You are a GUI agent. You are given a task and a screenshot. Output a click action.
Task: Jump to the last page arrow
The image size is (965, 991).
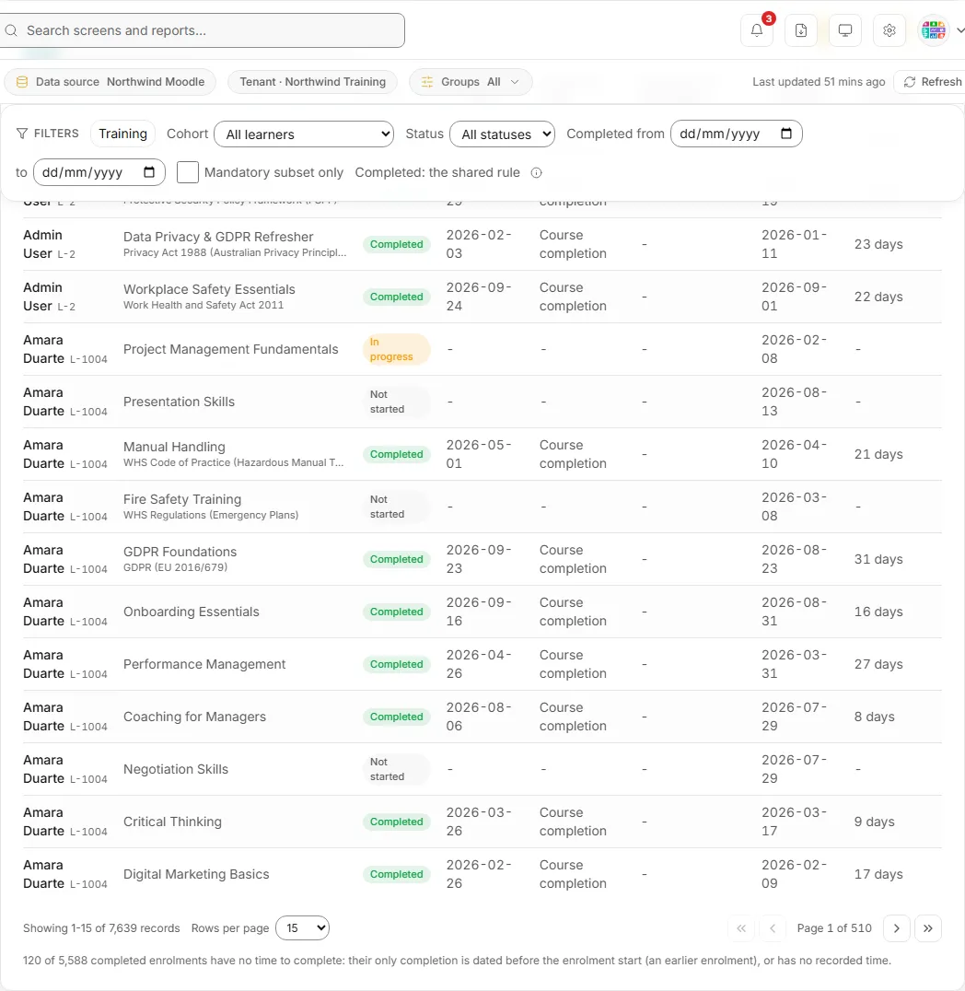[928, 927]
